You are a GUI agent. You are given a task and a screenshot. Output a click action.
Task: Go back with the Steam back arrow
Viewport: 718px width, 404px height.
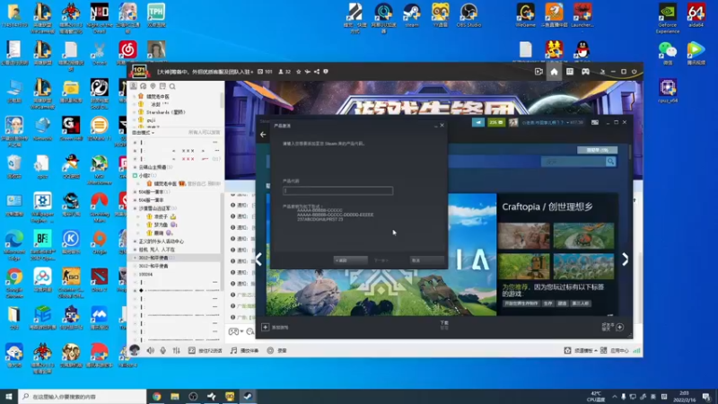tap(263, 135)
